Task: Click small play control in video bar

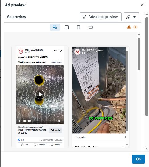Action: click(x=19, y=121)
